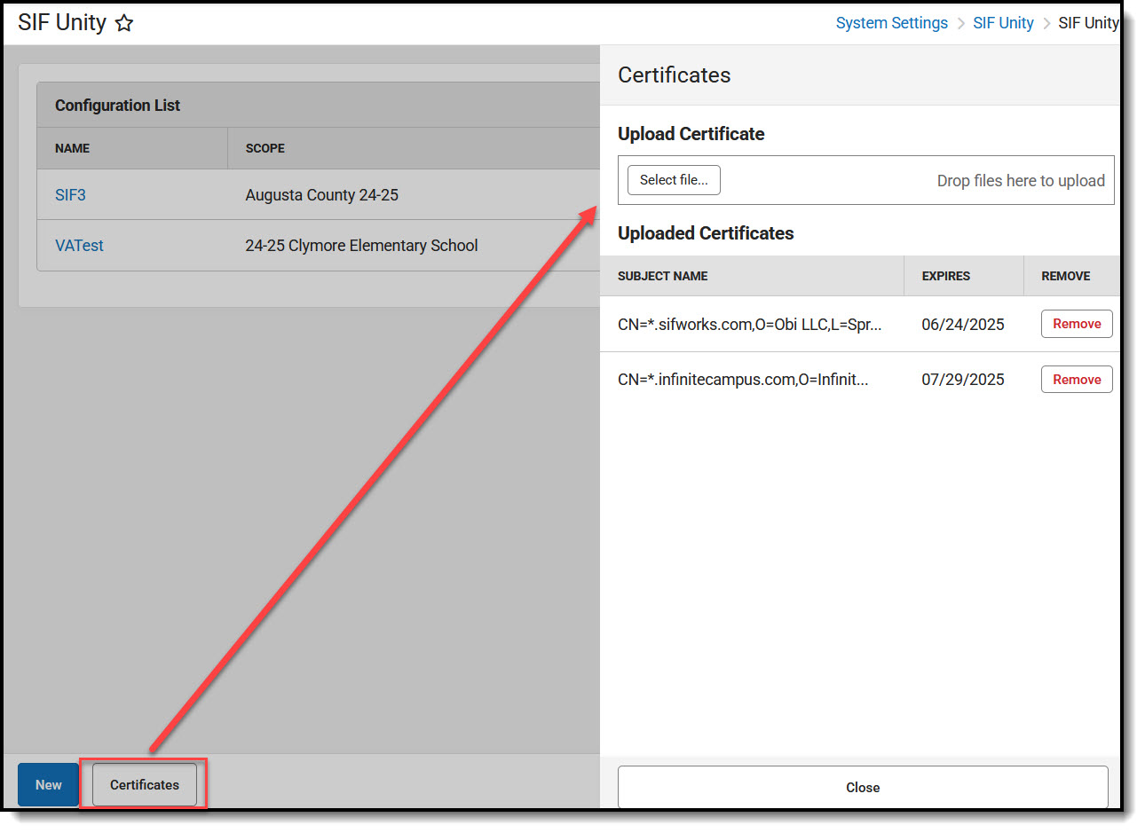Click the CN=*.infinitecampus.com subject name
Image resolution: width=1145 pixels, height=833 pixels.
click(x=743, y=380)
